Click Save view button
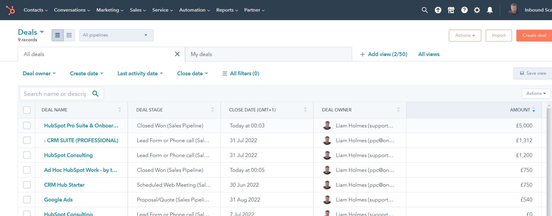Viewport: 552px width, 216px height. pyautogui.click(x=533, y=73)
